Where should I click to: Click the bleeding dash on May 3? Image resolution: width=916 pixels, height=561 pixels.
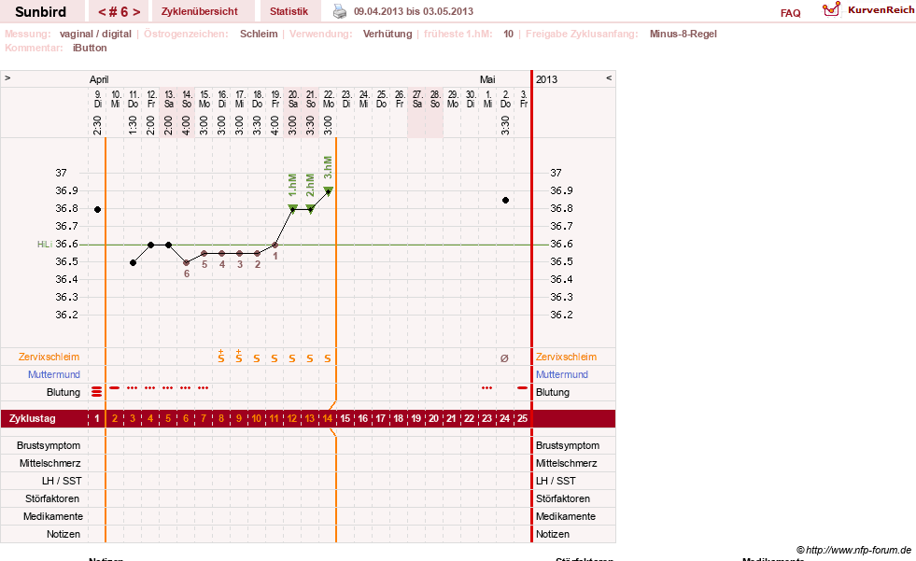[522, 387]
